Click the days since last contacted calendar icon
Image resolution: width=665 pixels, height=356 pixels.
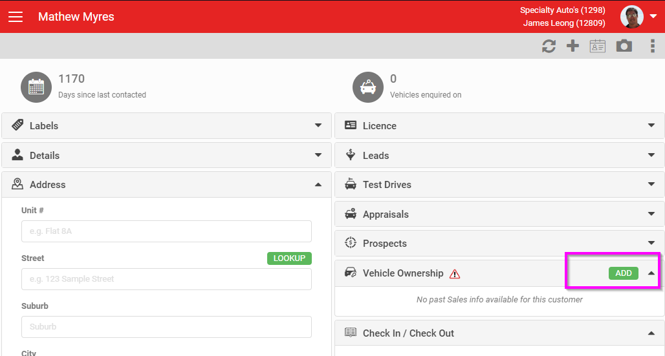36,87
